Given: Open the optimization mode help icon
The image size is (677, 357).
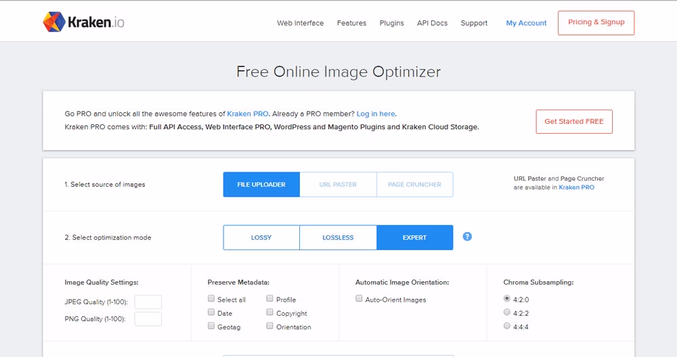Looking at the screenshot, I should click(x=467, y=237).
